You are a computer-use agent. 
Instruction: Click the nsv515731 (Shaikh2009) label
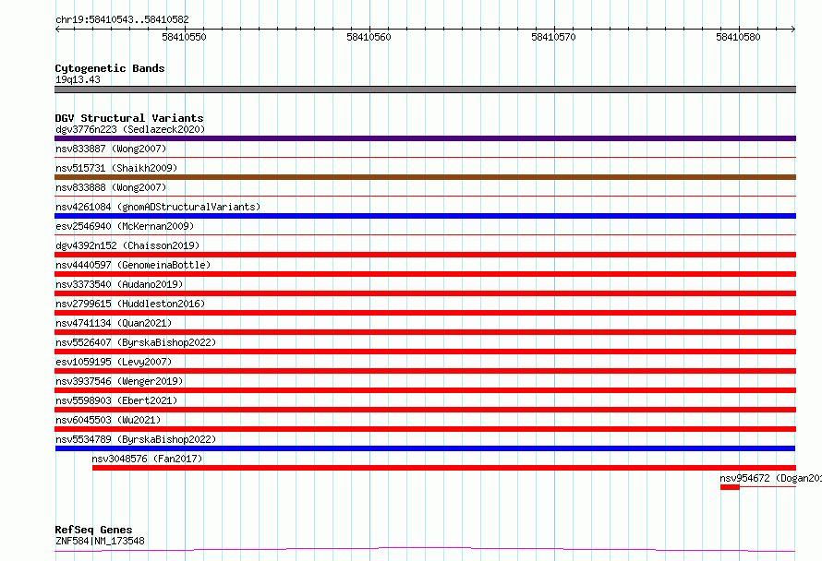(116, 168)
